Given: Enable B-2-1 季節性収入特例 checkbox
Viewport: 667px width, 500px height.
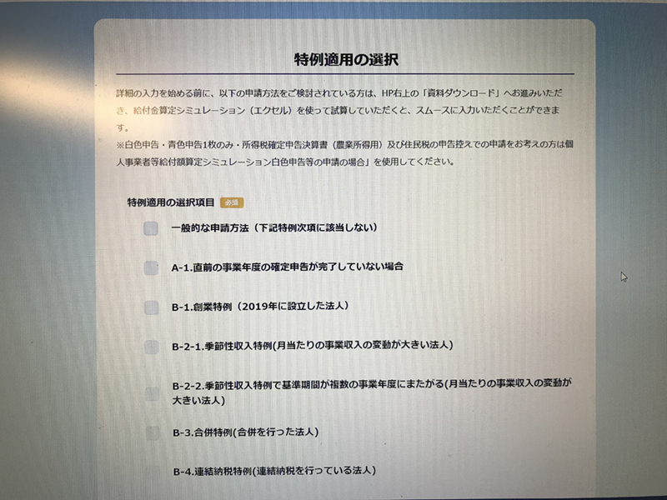Looking at the screenshot, I should coord(152,347).
